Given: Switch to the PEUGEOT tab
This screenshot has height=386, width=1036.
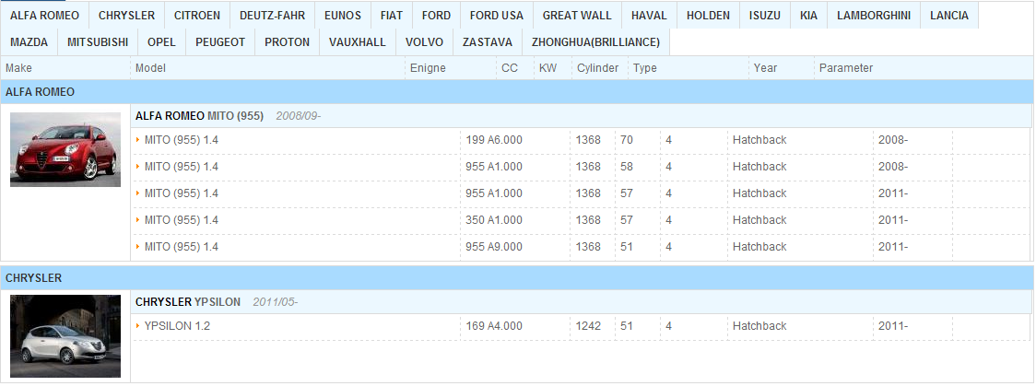Looking at the screenshot, I should 220,42.
